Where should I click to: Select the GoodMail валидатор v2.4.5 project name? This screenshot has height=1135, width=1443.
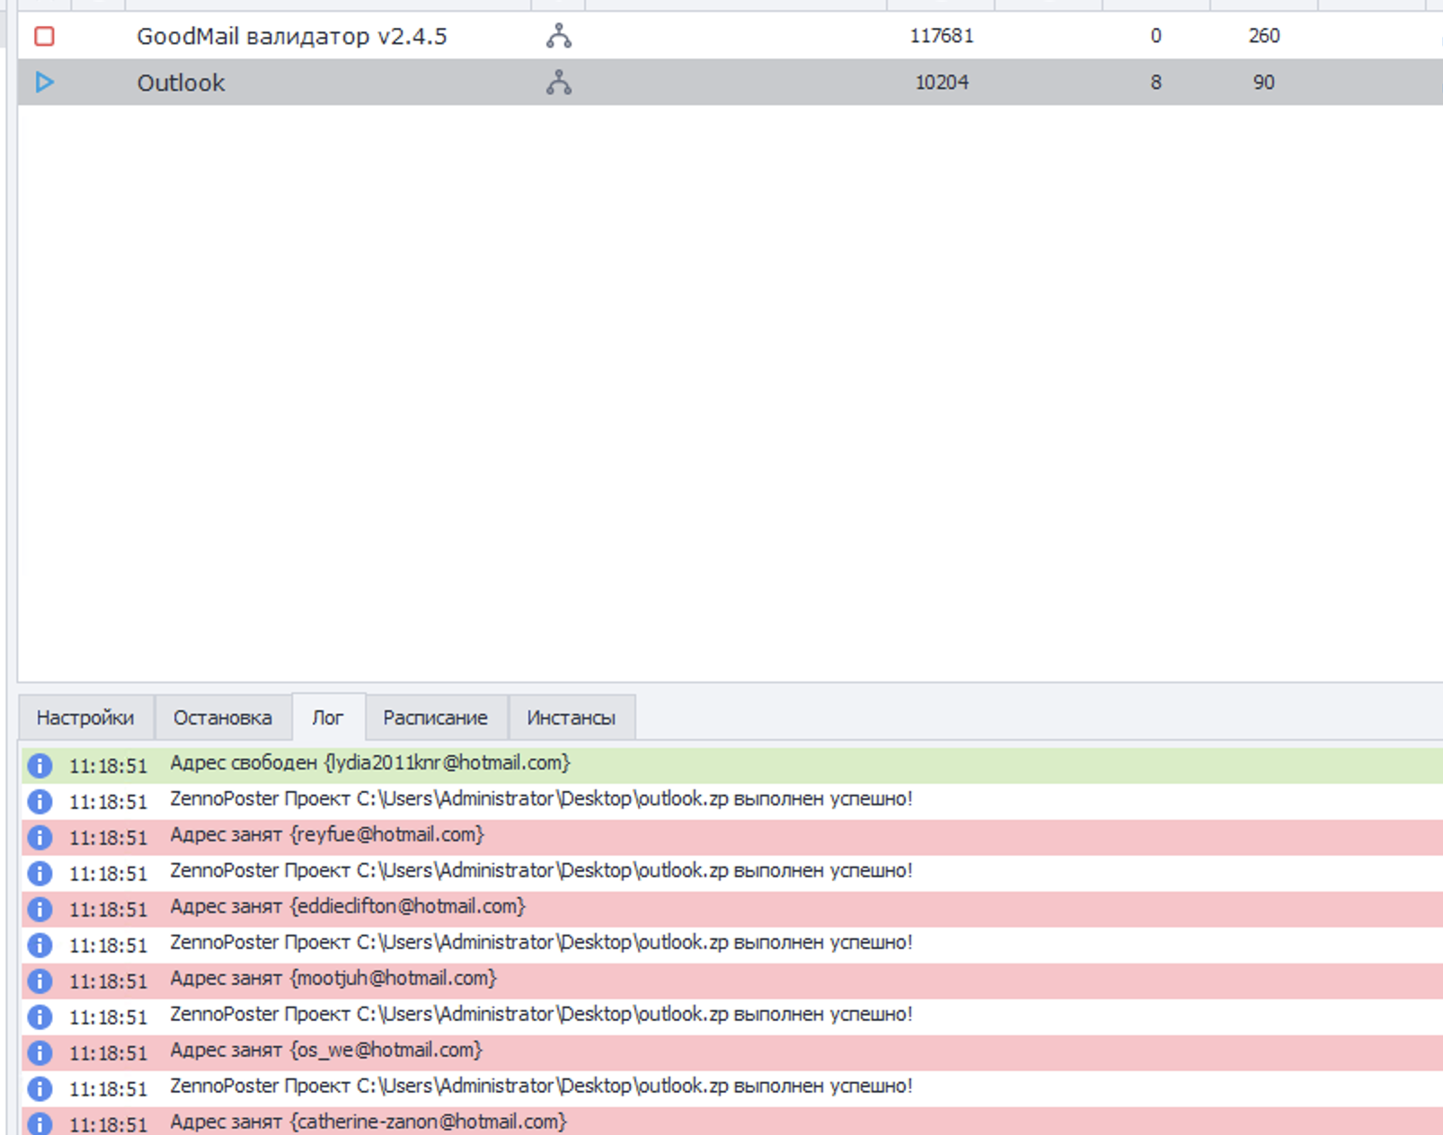tap(292, 36)
